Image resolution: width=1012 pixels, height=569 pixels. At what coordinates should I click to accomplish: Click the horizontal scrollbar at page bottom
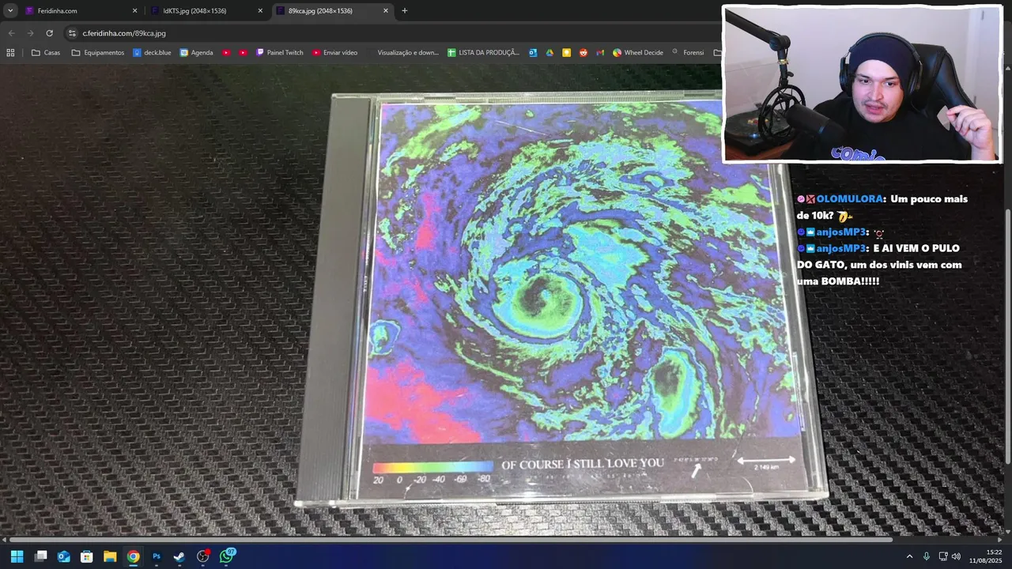tap(451, 540)
